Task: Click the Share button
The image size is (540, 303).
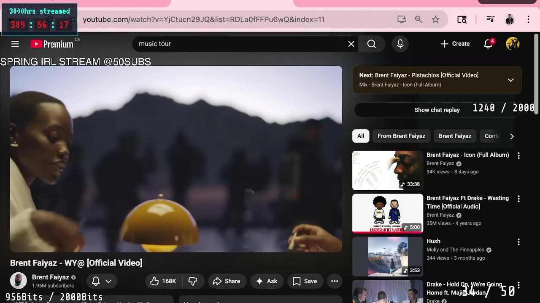Action: point(227,281)
